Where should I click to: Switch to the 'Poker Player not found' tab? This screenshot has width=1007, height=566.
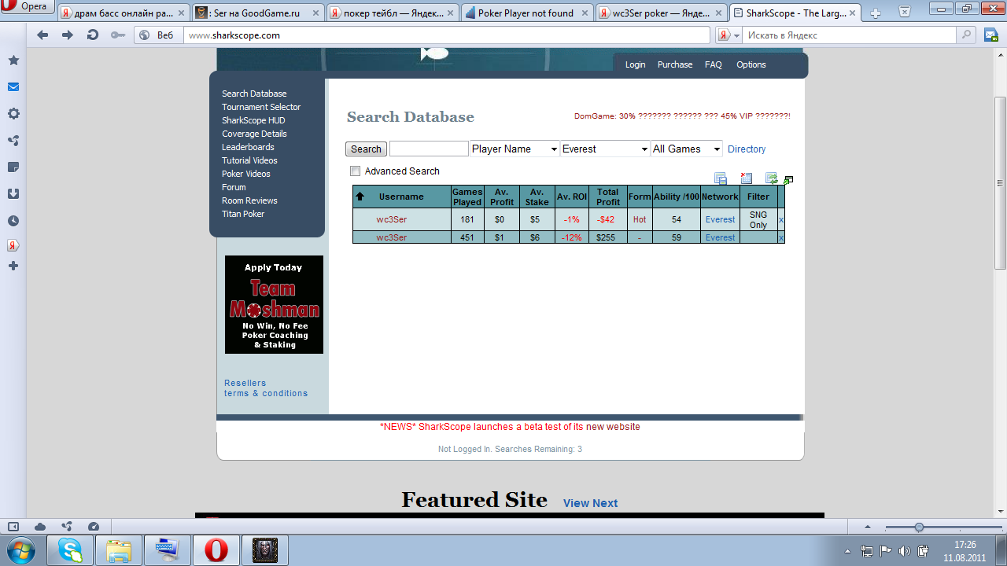[526, 13]
